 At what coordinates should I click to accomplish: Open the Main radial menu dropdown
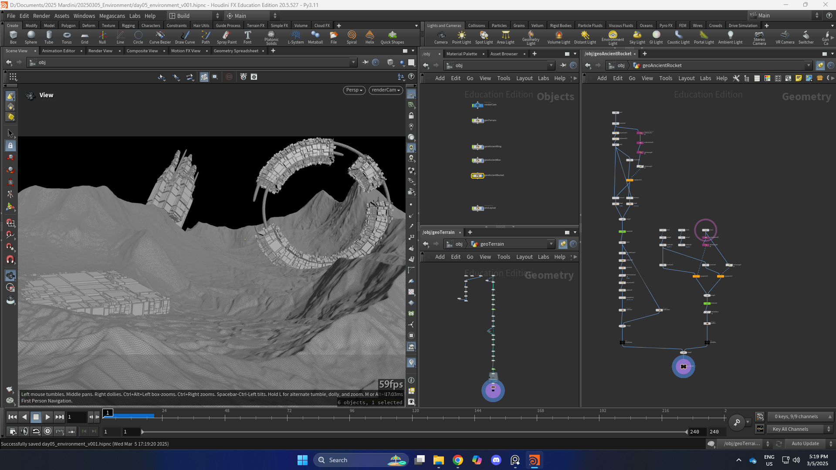tap(252, 16)
